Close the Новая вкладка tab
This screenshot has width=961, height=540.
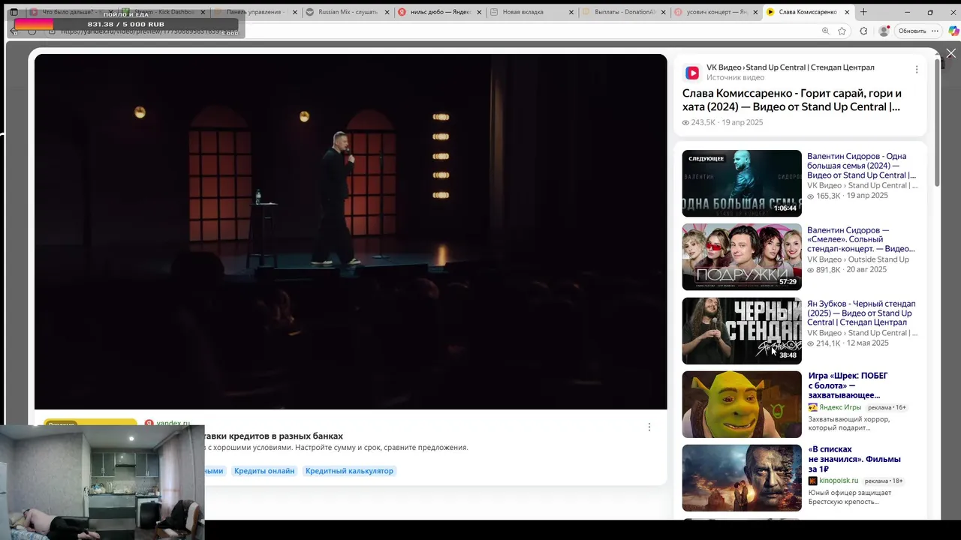click(x=571, y=12)
